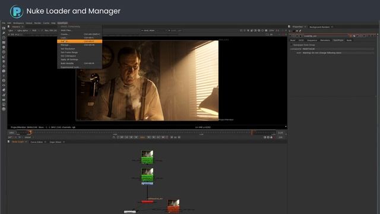Click the timeline end frame field 1100

(280, 133)
